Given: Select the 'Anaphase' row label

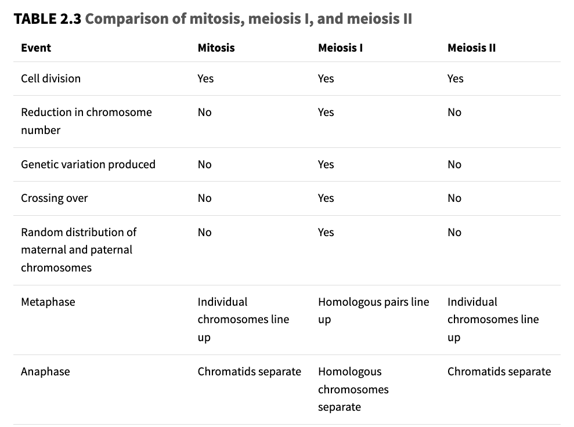Looking at the screenshot, I should coord(45,371).
